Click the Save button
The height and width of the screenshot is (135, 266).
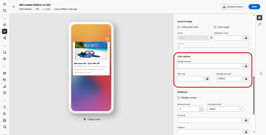pyautogui.click(x=254, y=7)
